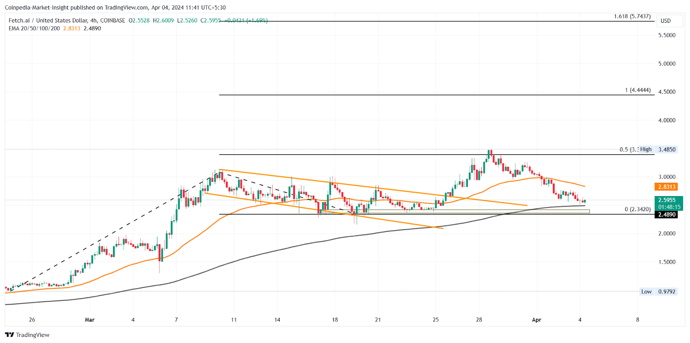Click the High 3.4850 price tag
This screenshot has width=690, height=343.
(658, 150)
